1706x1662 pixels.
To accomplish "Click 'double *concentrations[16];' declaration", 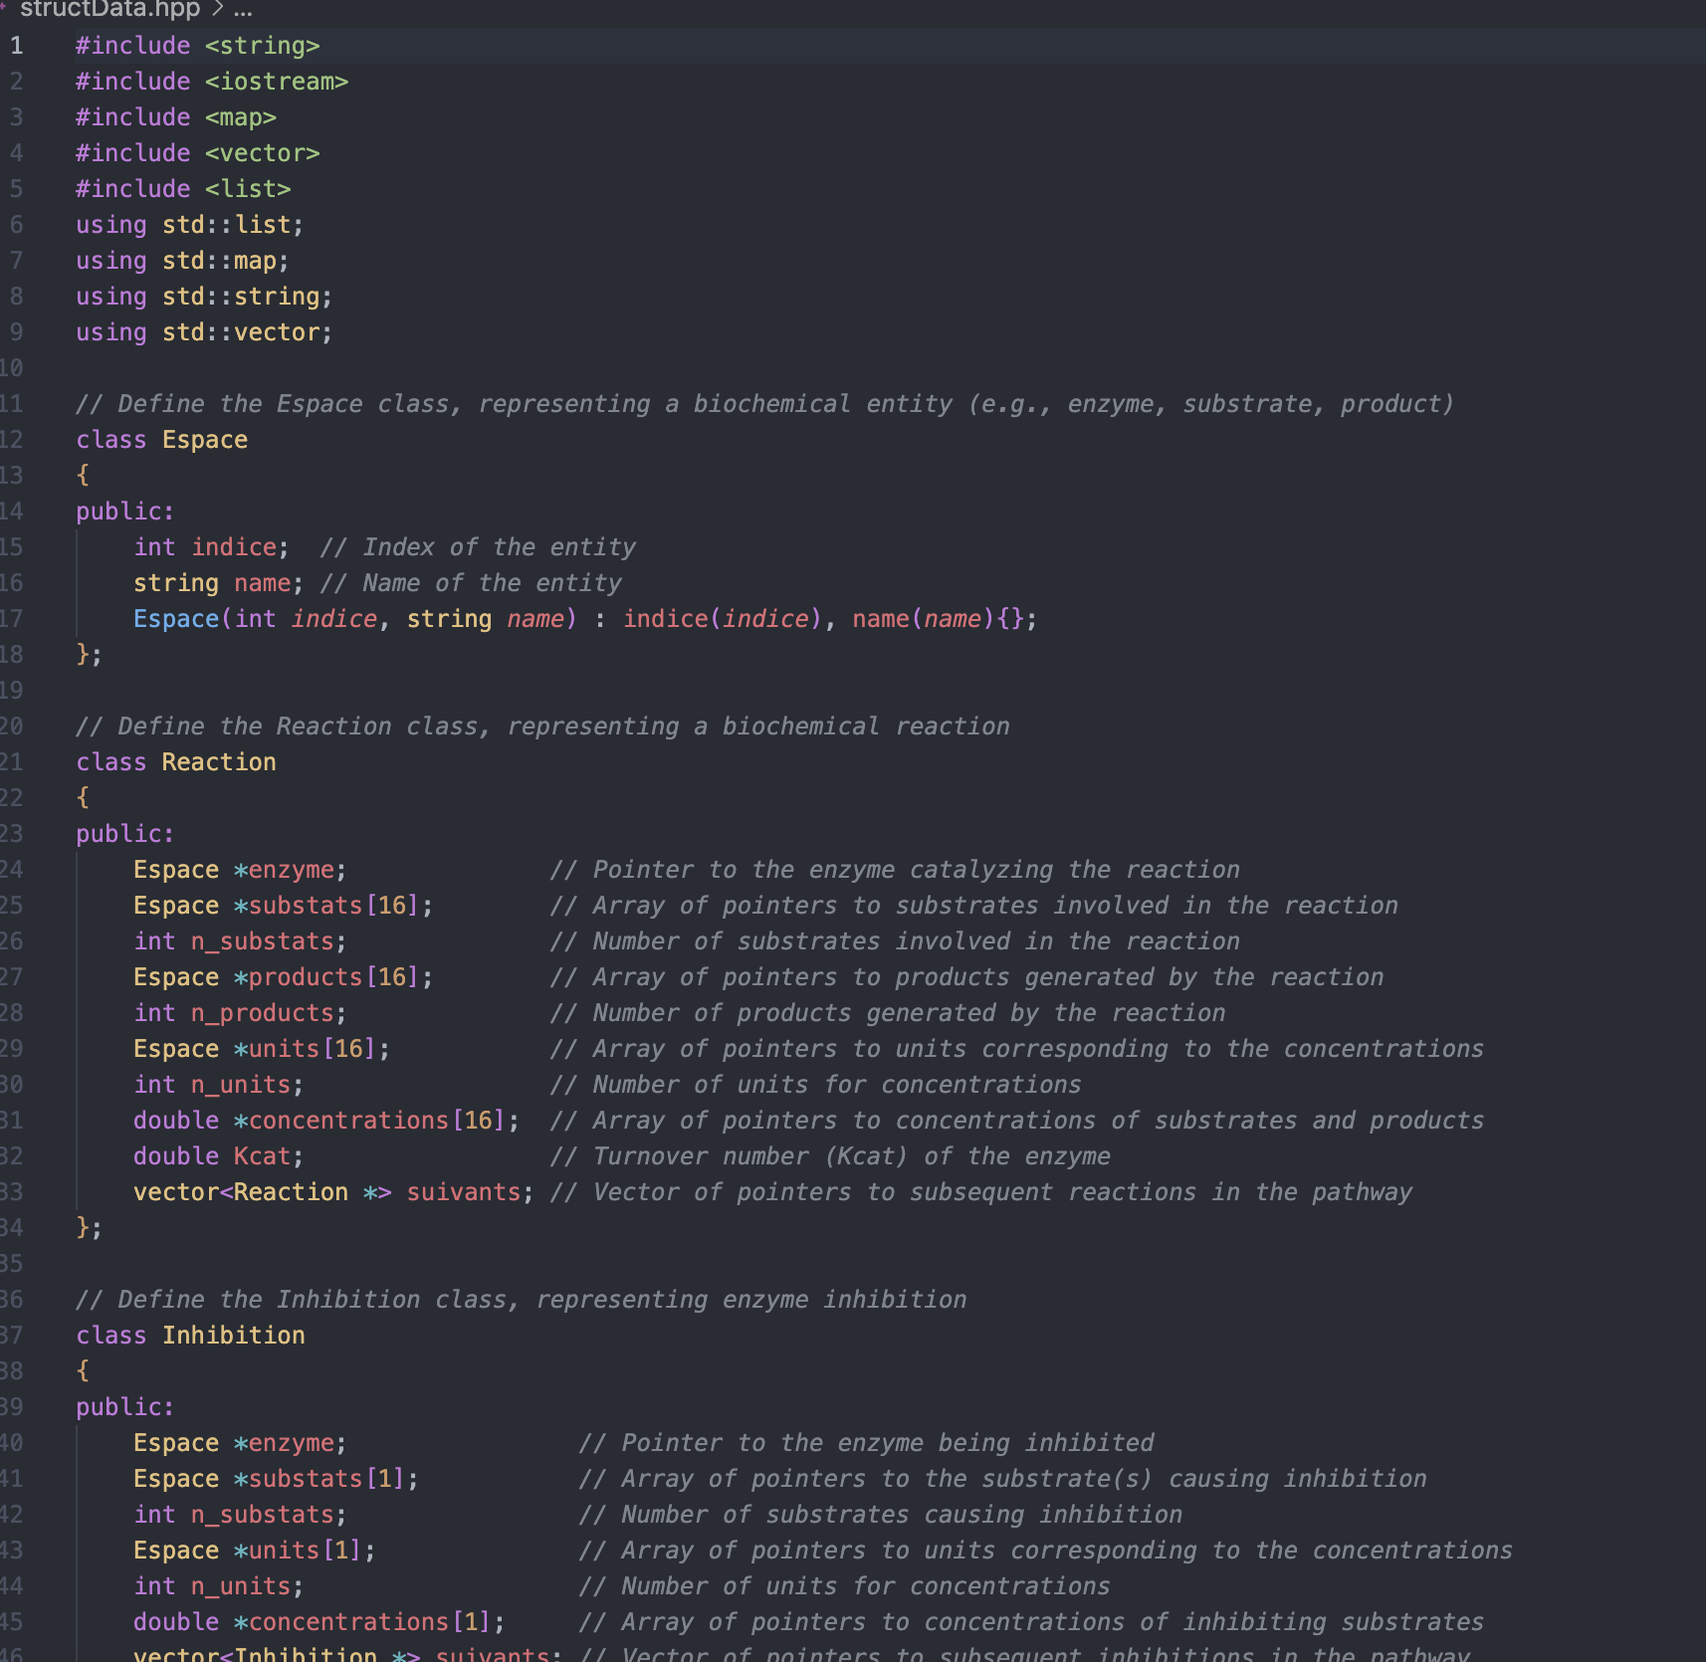I will (x=326, y=1121).
